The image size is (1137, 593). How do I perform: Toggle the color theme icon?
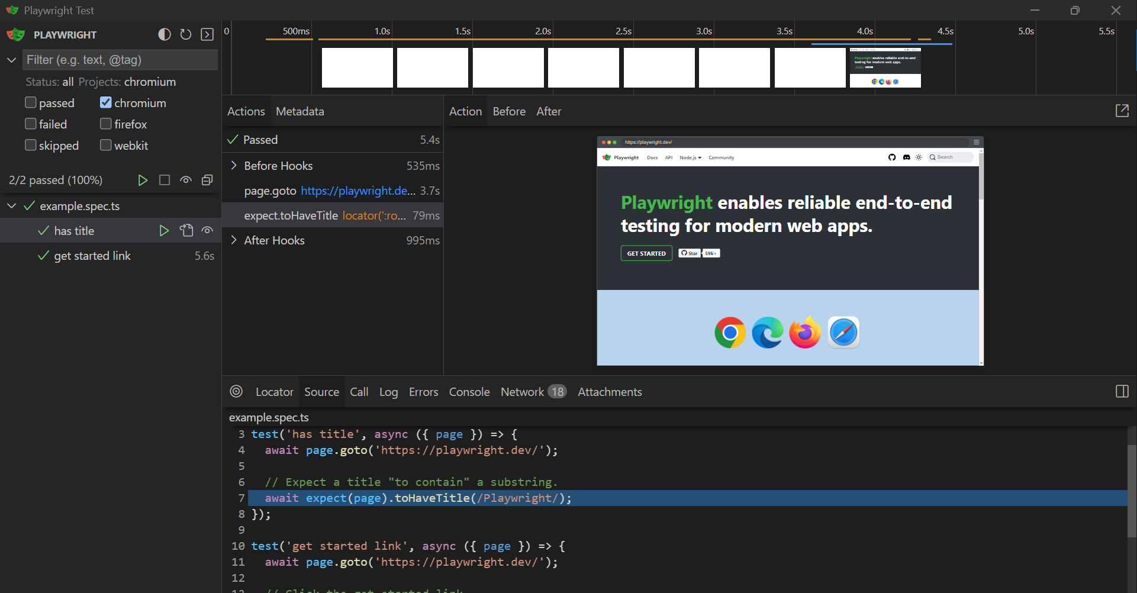tap(165, 35)
